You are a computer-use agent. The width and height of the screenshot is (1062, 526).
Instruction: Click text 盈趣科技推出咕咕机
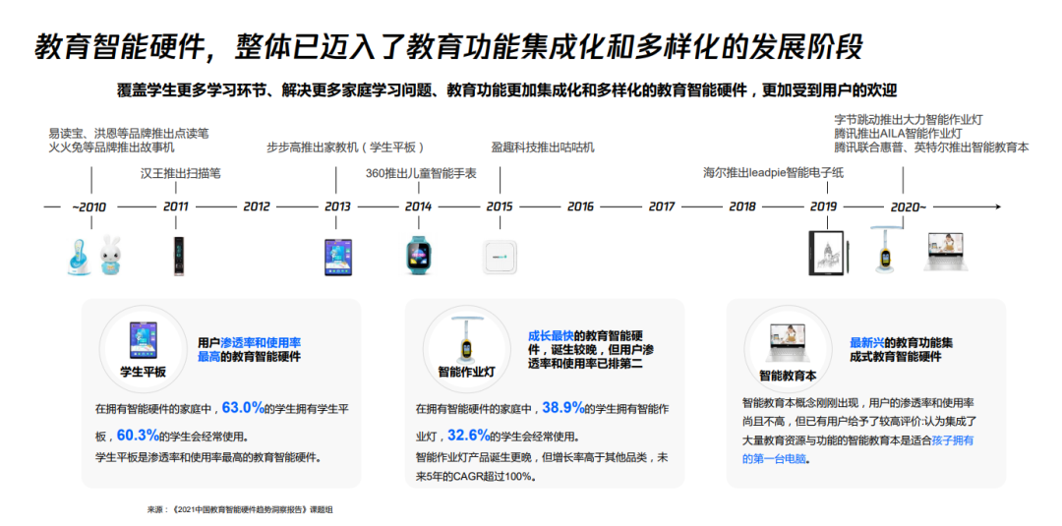coord(543,146)
